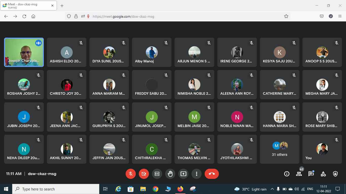Go back in browser history
This screenshot has height=194, width=346.
[6, 16]
